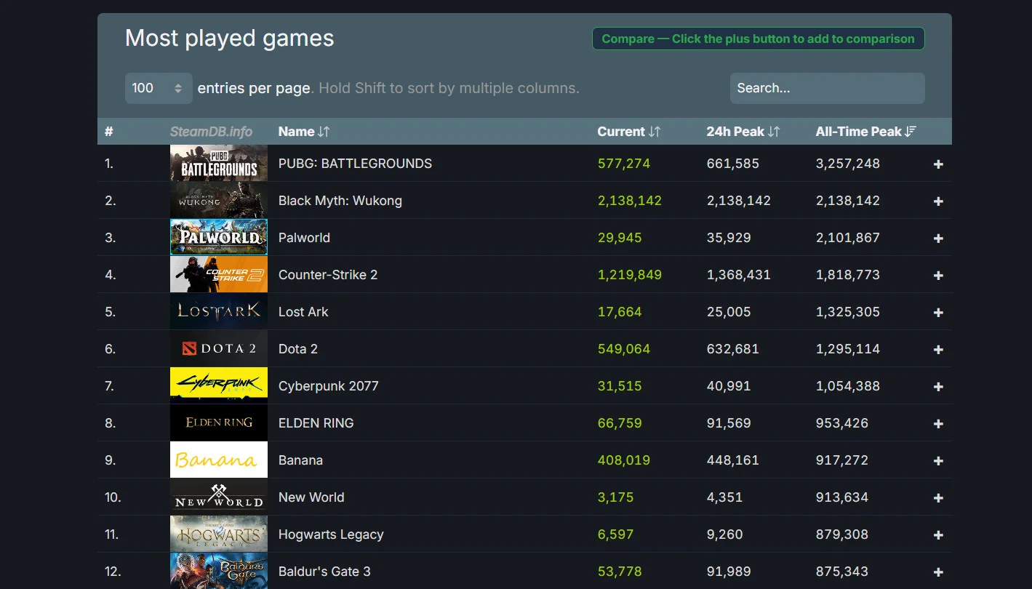This screenshot has width=1032, height=589.
Task: Click the plus icon in Lost Ark row
Action: 938,313
